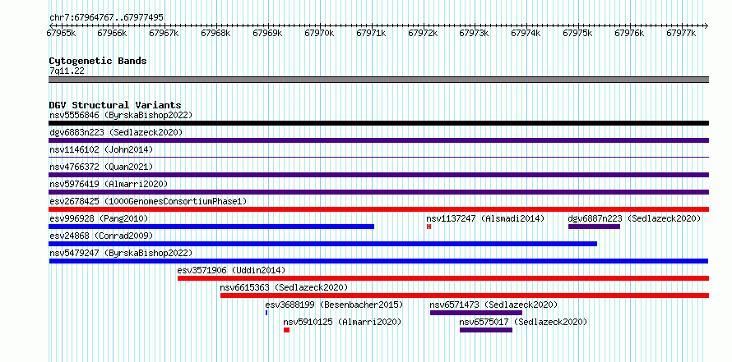Select the nsv6571473 purple bar
The image size is (732, 362).
click(x=476, y=313)
